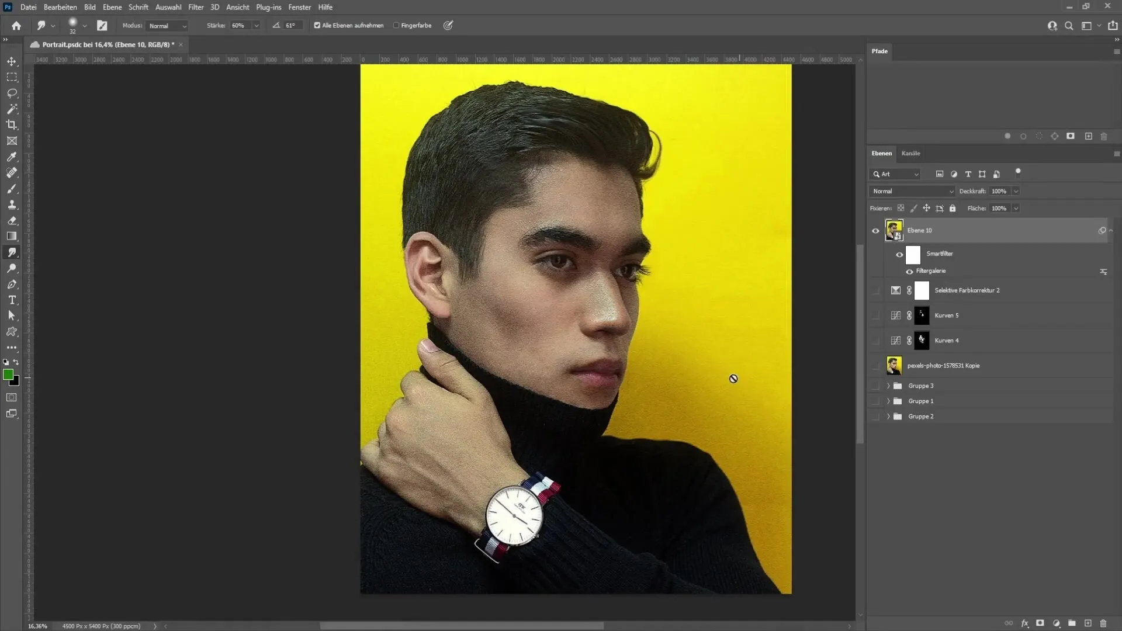The height and width of the screenshot is (631, 1122).
Task: Select the Brush tool in toolbar
Action: tap(12, 189)
